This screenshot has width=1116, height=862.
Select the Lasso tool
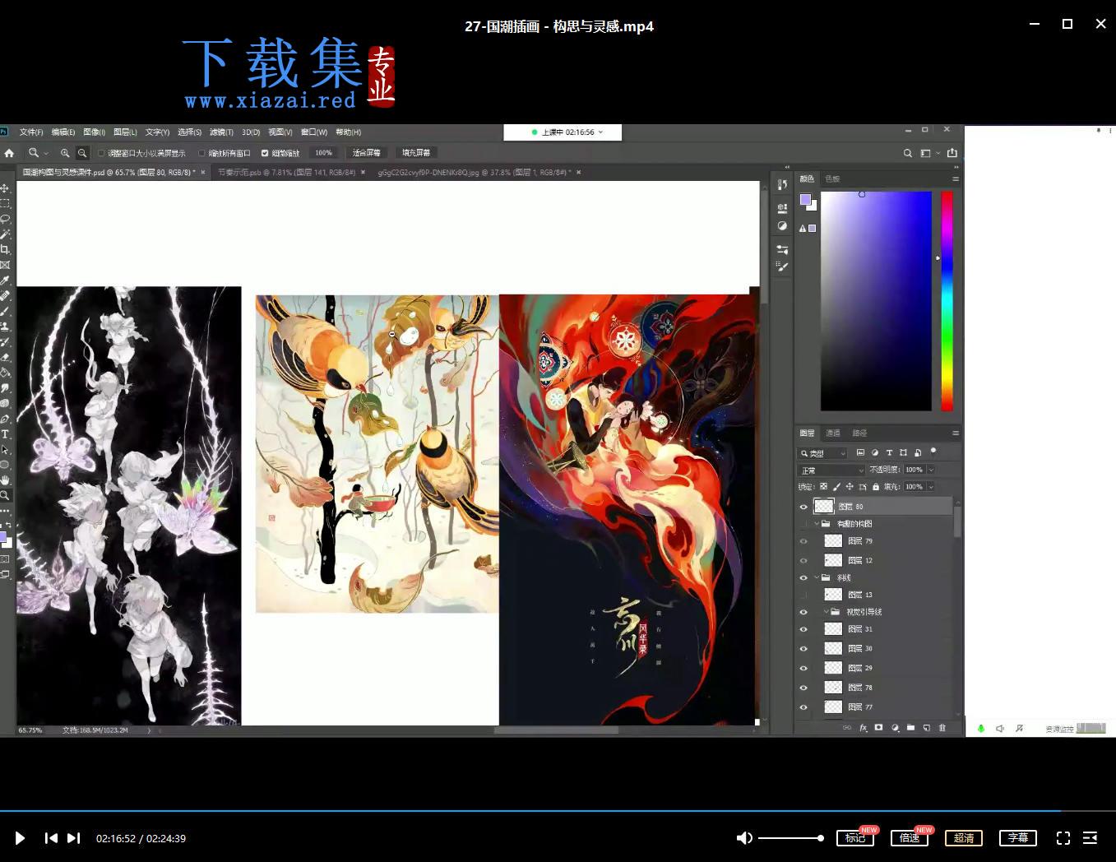pos(5,219)
